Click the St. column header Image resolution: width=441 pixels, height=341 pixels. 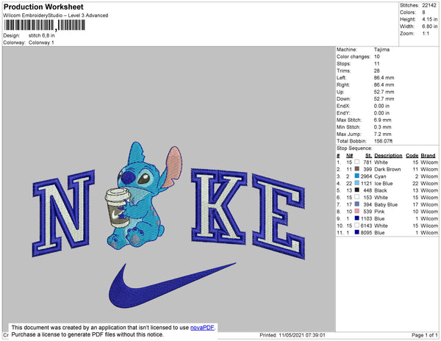tap(368, 156)
